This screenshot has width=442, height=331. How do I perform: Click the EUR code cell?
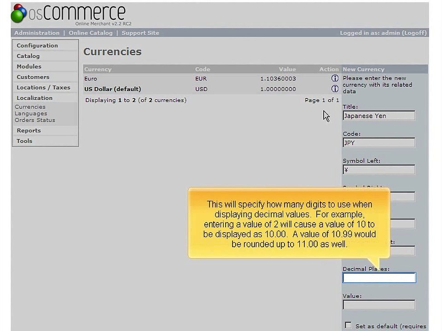point(201,79)
